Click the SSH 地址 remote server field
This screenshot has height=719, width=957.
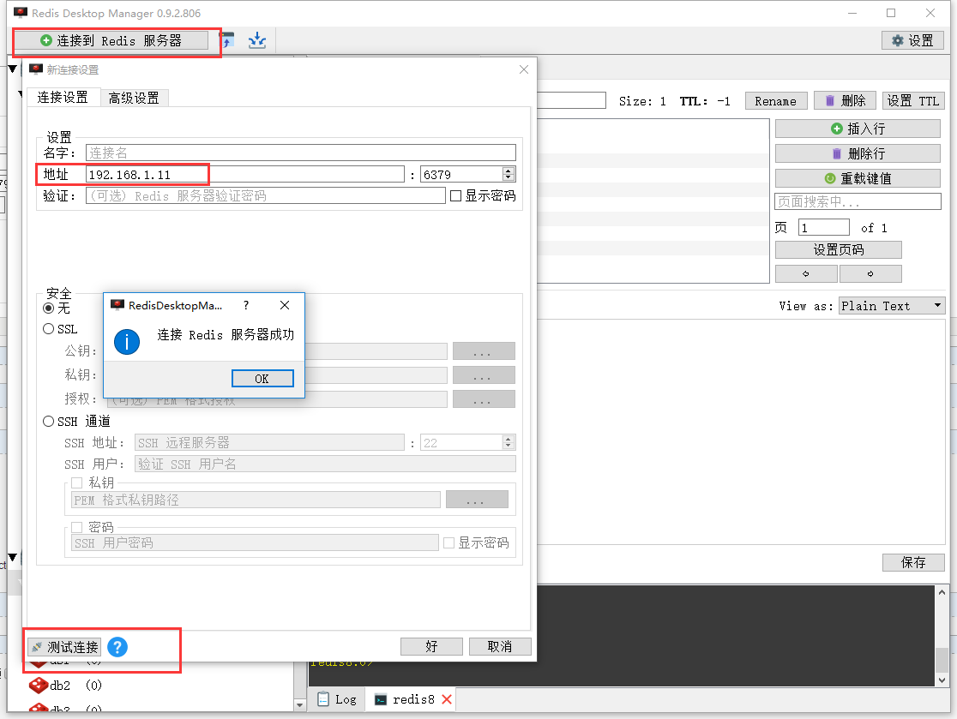pos(269,443)
